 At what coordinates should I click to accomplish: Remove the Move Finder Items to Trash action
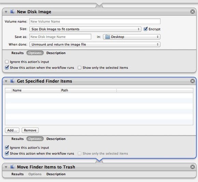click(193, 167)
